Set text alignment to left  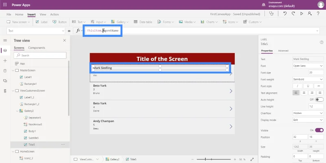point(296,93)
